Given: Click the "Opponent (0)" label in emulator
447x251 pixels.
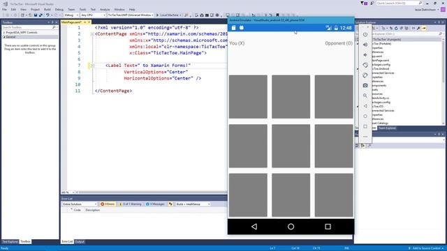Looking at the screenshot, I should pos(339,43).
